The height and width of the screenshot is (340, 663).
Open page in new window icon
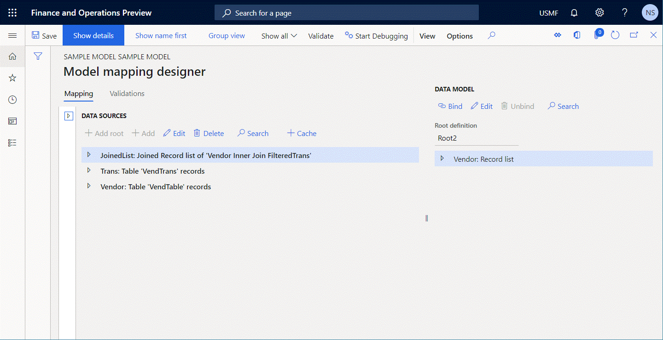coord(634,34)
